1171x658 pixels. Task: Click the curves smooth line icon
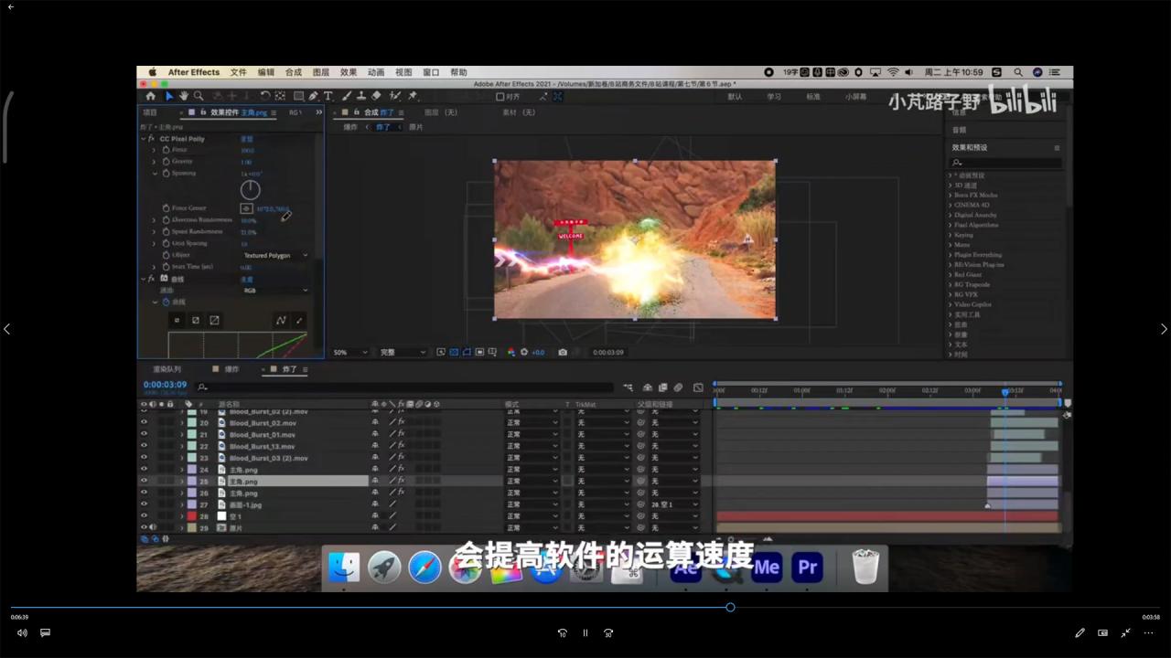281,320
